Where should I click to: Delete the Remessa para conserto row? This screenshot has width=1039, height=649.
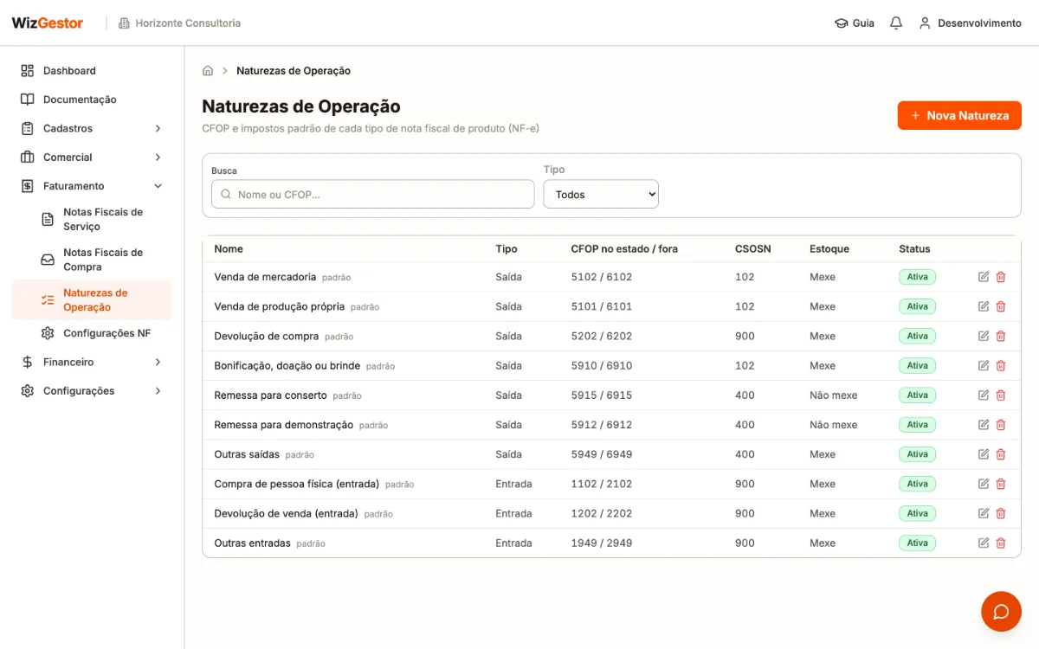click(x=1001, y=395)
